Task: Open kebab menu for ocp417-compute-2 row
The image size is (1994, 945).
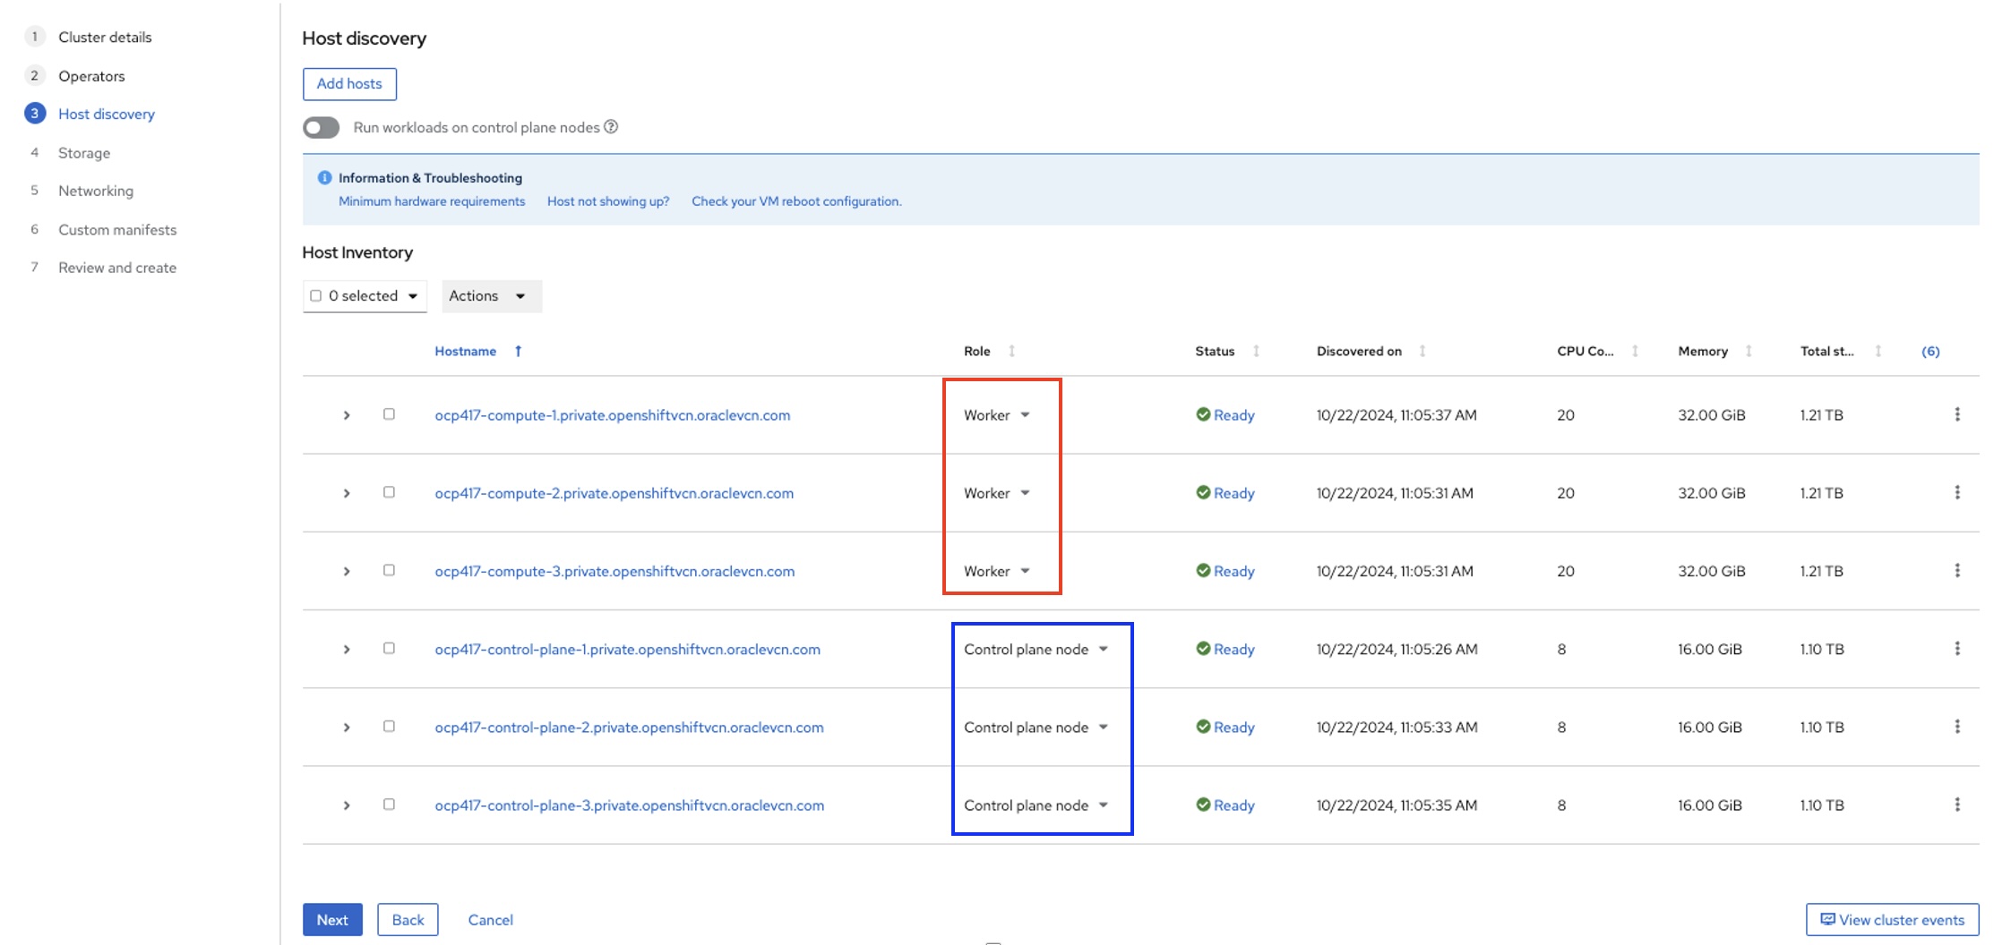Action: [x=1957, y=492]
